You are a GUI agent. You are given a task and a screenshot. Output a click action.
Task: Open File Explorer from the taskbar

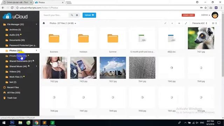pyautogui.click(x=20, y=123)
